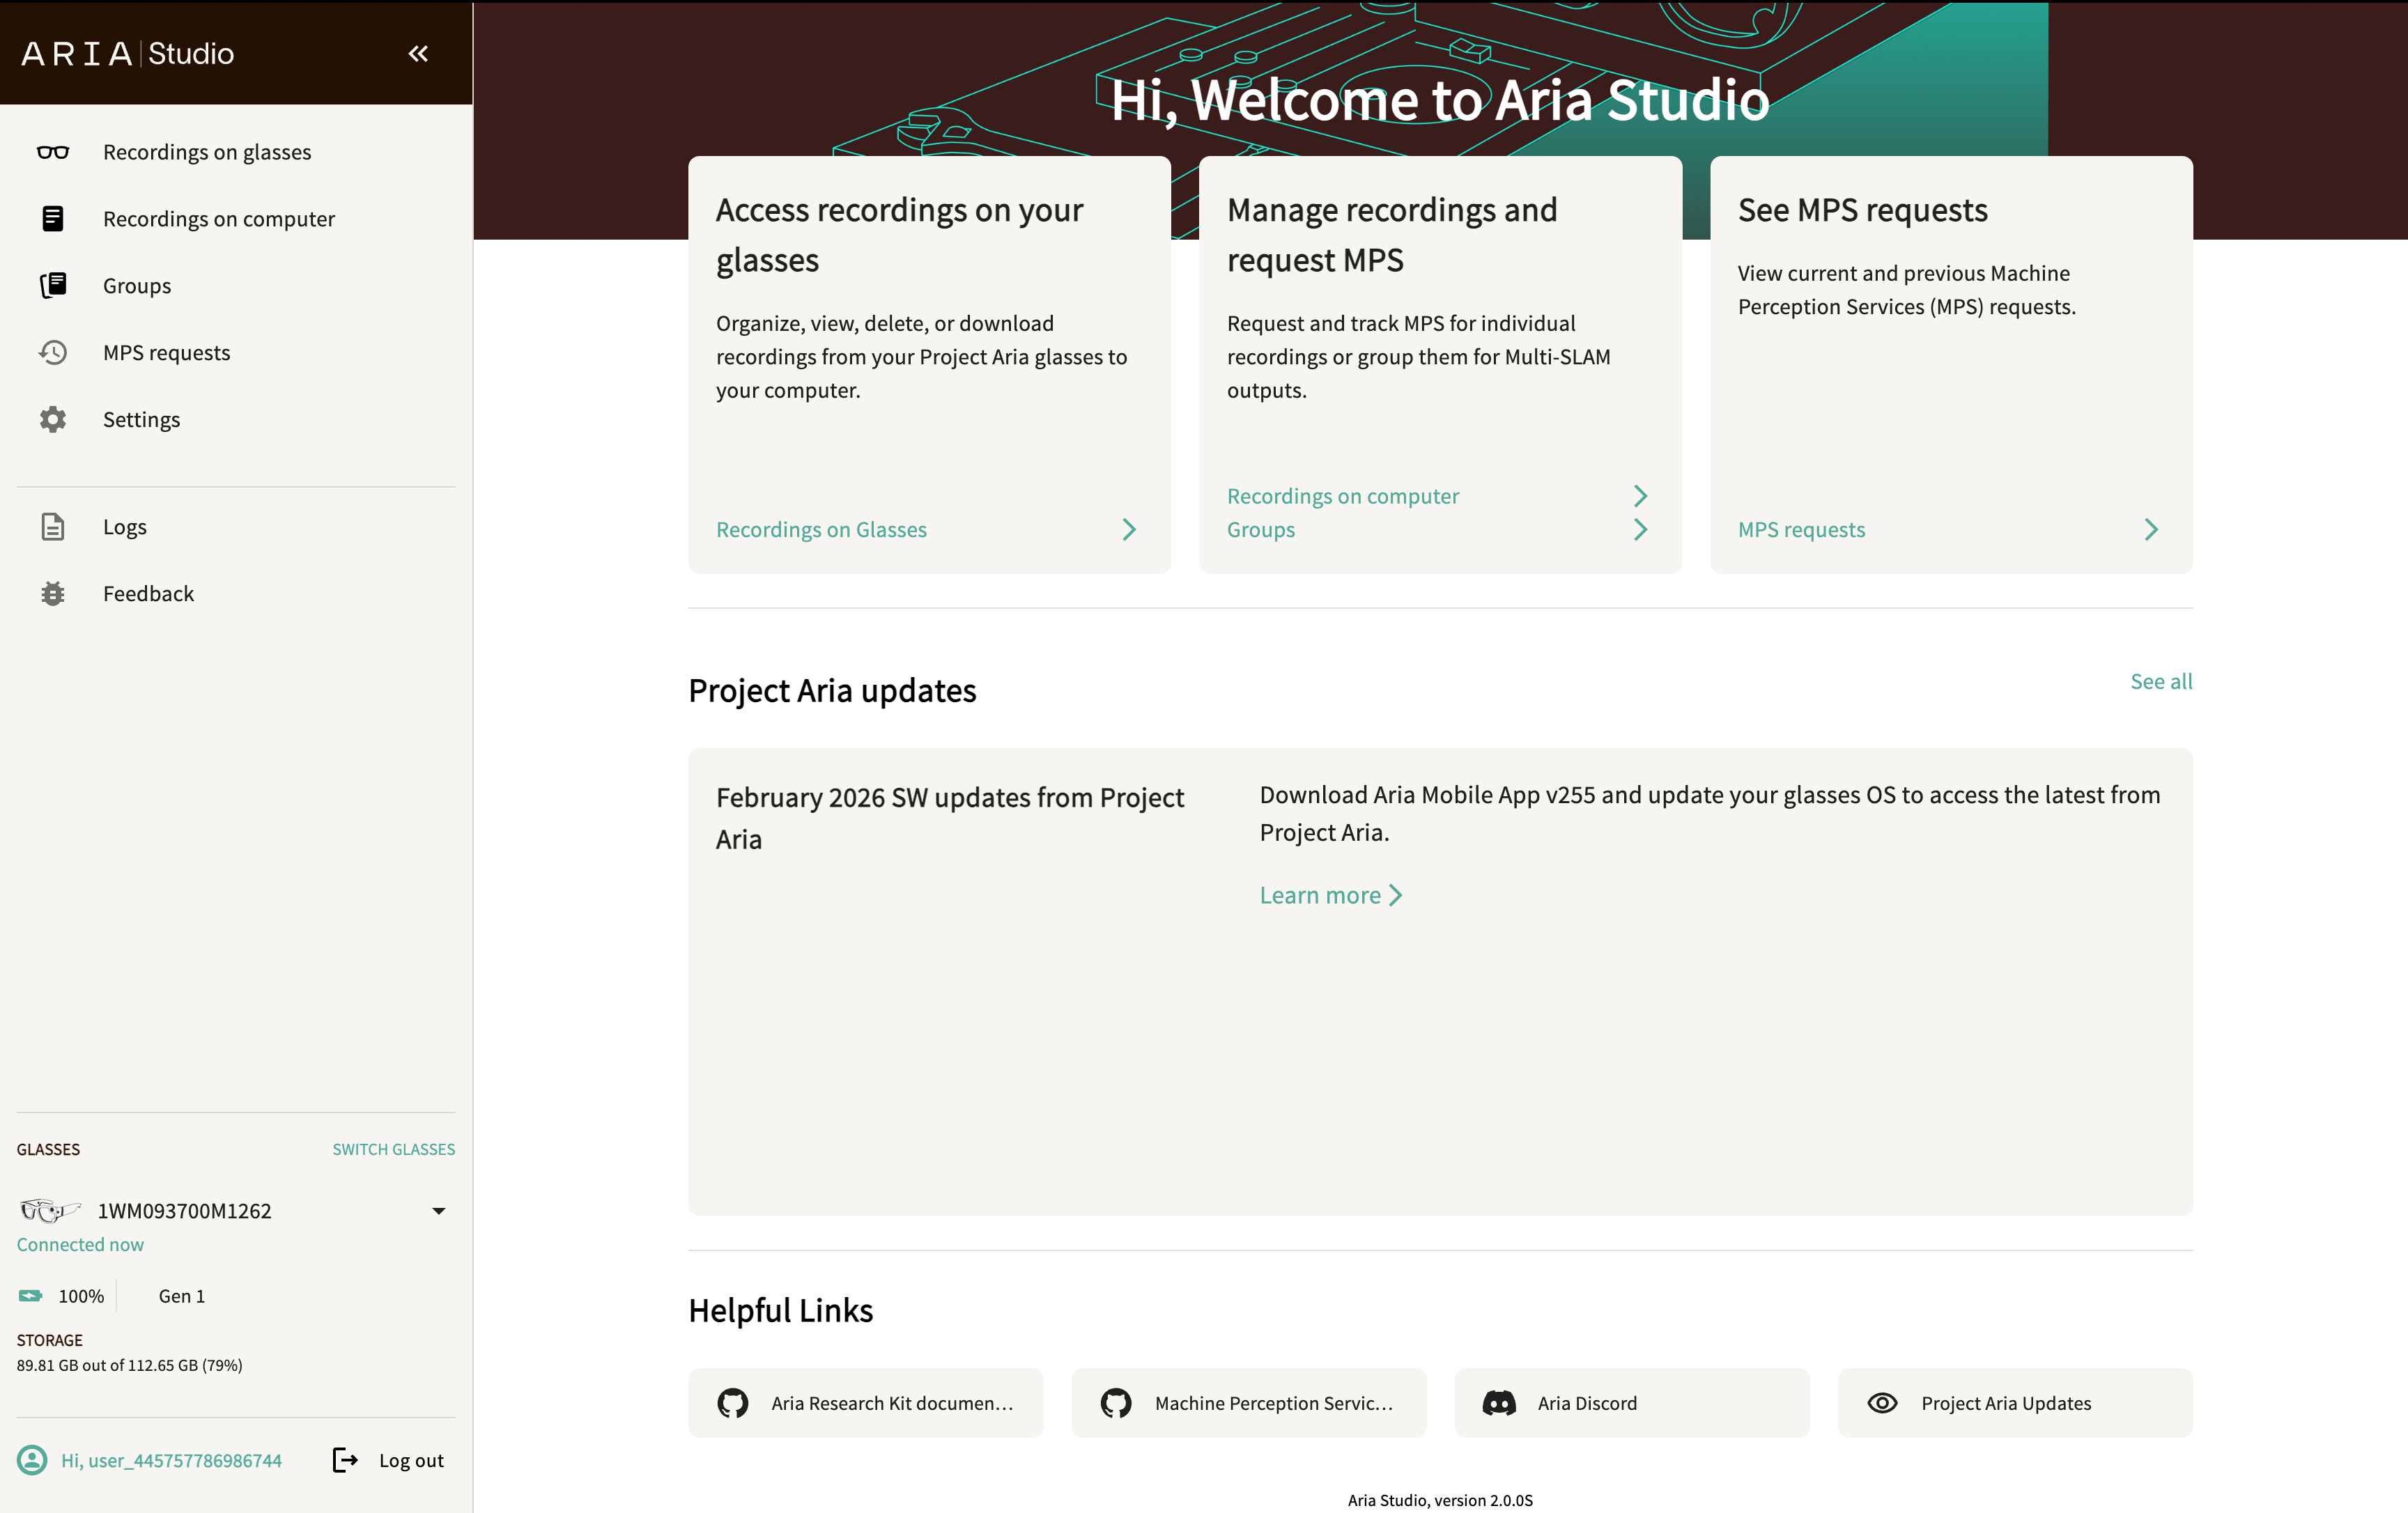2408x1513 pixels.
Task: Click the Connected now status text
Action: [80, 1244]
